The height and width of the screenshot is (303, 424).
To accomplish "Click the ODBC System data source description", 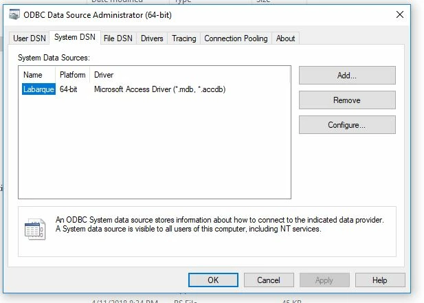I will [220, 225].
